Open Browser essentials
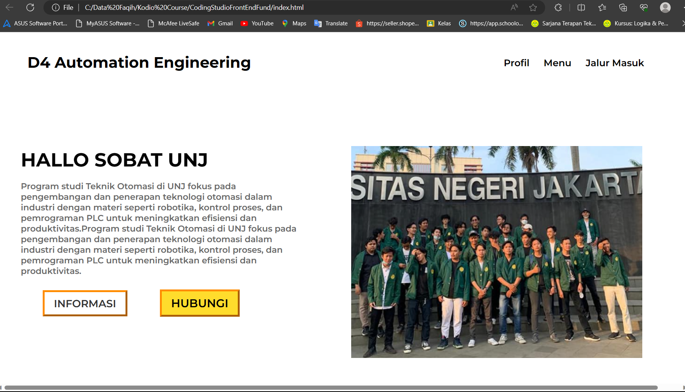Viewport: 685px width, 392px height. (643, 7)
